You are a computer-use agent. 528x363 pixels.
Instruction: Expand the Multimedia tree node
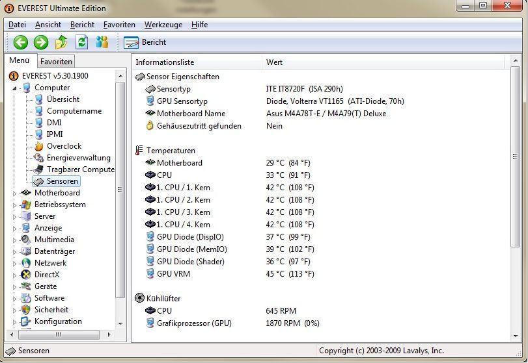click(x=14, y=240)
